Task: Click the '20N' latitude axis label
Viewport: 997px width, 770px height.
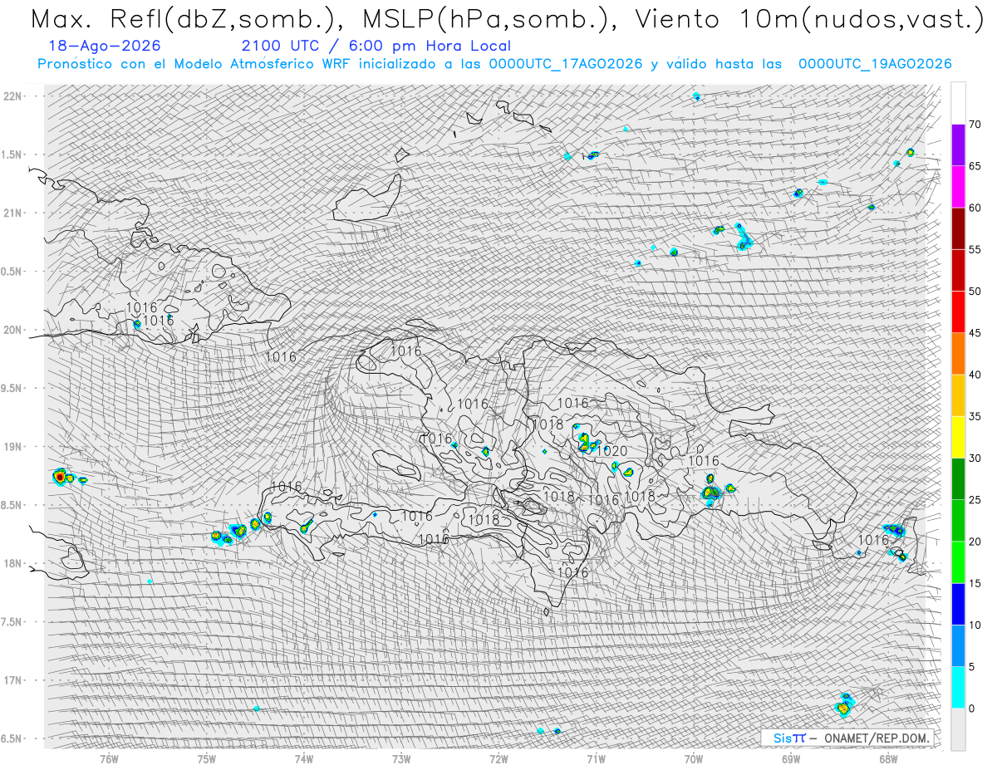Action: pyautogui.click(x=12, y=330)
